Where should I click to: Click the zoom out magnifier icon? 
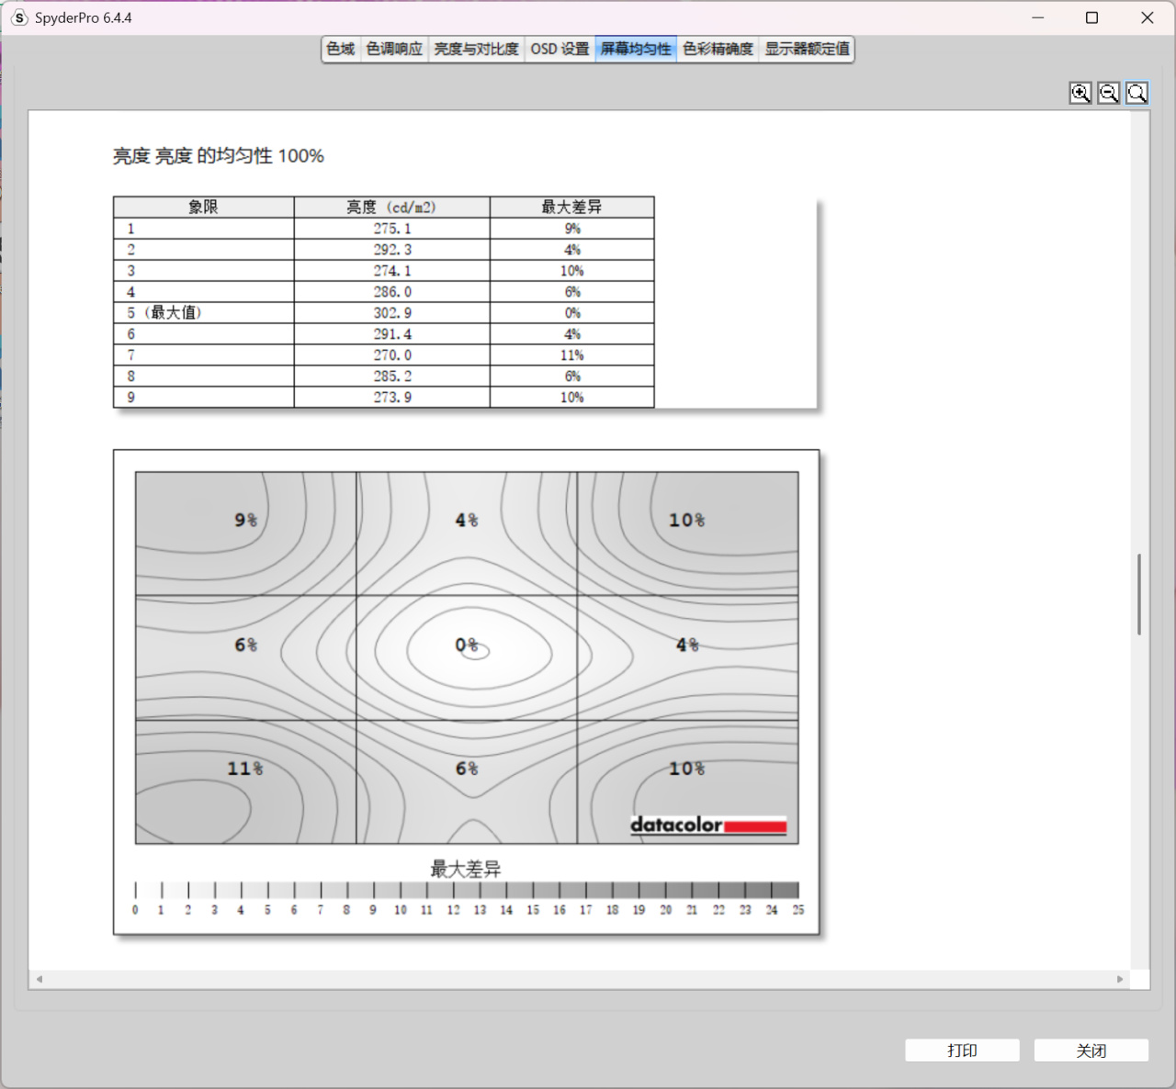(1109, 93)
